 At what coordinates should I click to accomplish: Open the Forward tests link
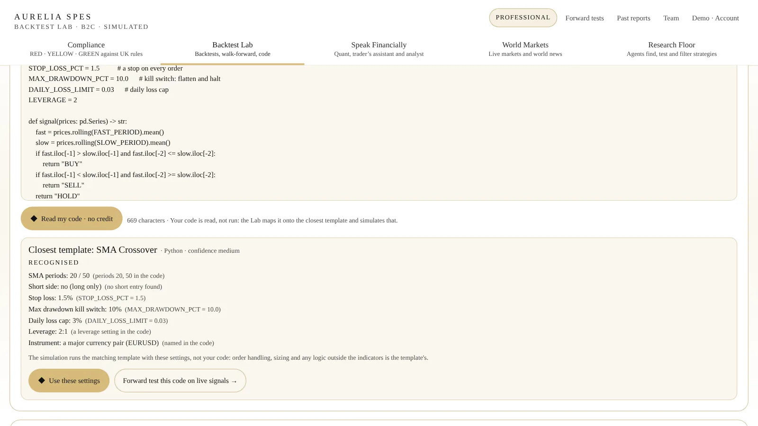click(x=585, y=18)
